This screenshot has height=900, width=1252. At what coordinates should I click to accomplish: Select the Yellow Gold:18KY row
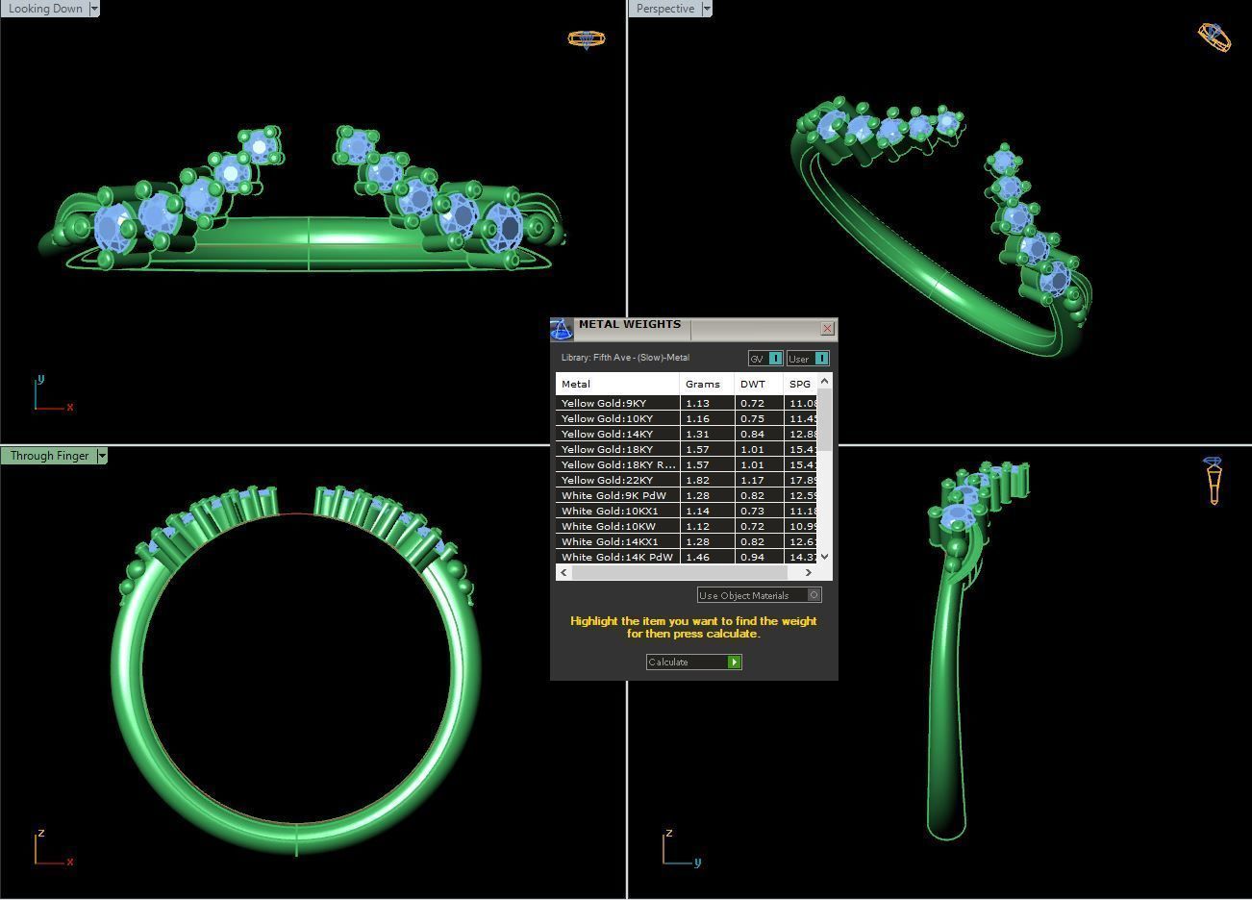point(687,449)
